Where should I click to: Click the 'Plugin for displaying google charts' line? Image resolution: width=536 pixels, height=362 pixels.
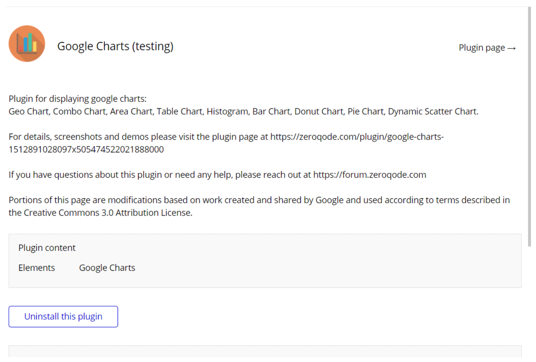tap(78, 99)
